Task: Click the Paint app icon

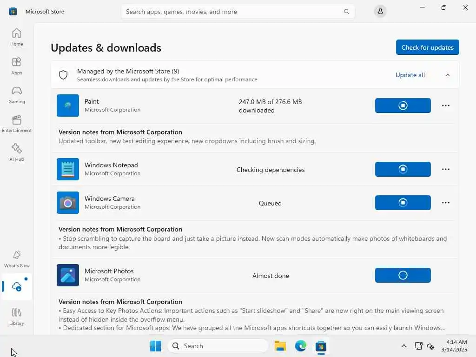Action: point(68,106)
